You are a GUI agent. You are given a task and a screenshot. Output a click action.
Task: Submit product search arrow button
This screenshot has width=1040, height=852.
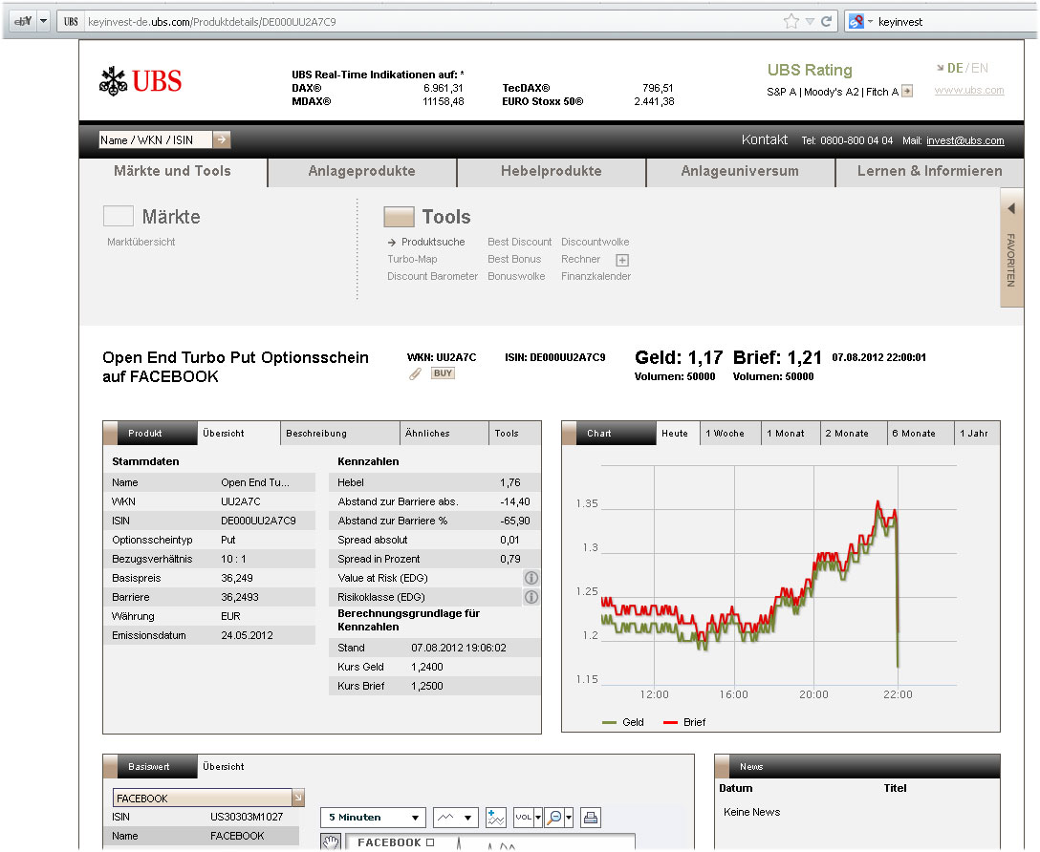tap(222, 139)
